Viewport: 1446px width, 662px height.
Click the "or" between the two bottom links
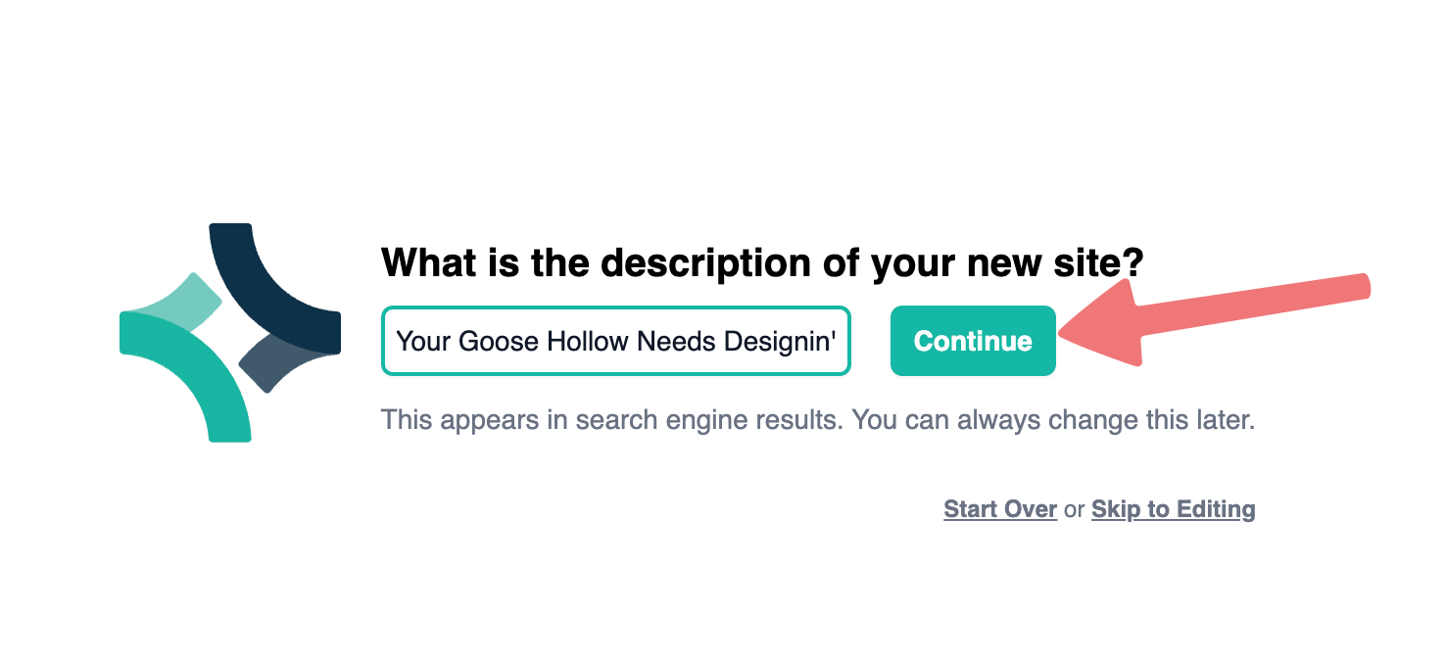1075,509
